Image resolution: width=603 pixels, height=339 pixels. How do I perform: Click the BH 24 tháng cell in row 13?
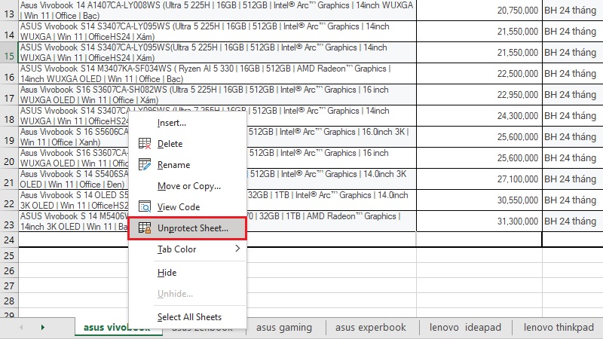point(573,11)
